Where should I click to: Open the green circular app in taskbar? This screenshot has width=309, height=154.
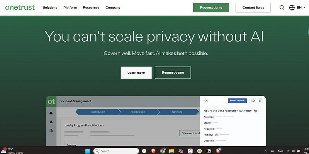click(x=144, y=151)
